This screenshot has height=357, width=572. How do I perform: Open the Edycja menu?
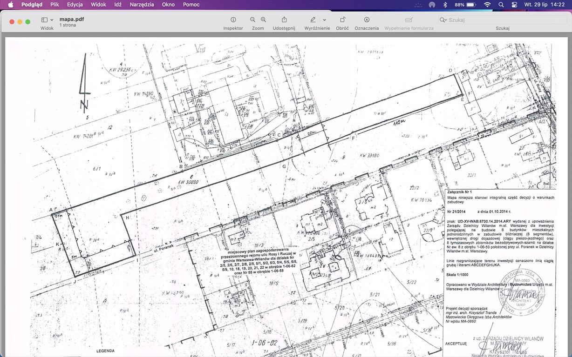coord(75,5)
